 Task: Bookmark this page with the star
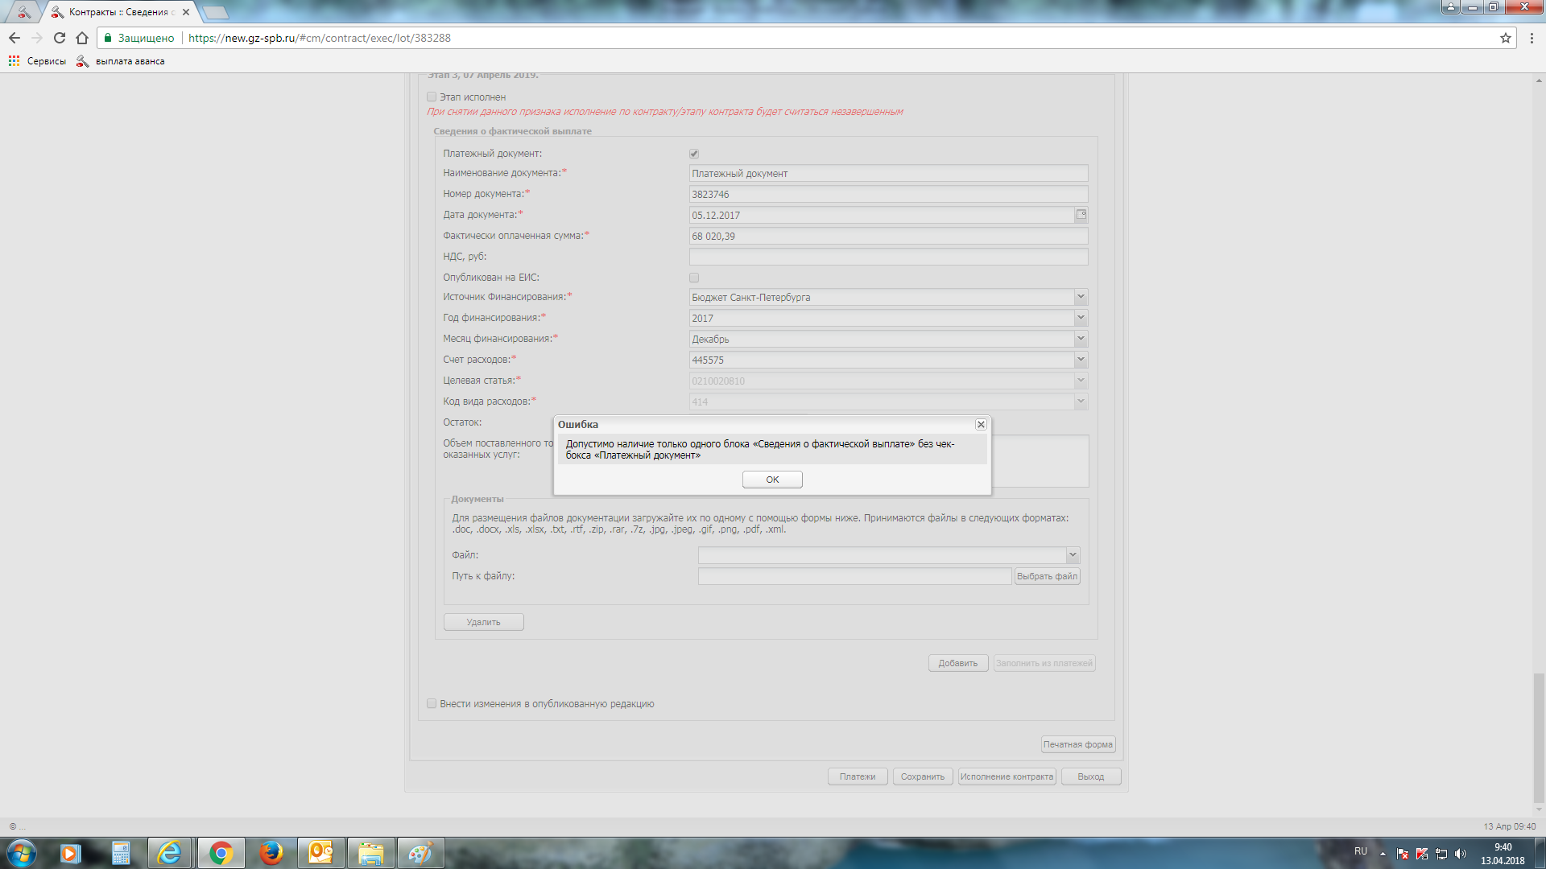1506,38
